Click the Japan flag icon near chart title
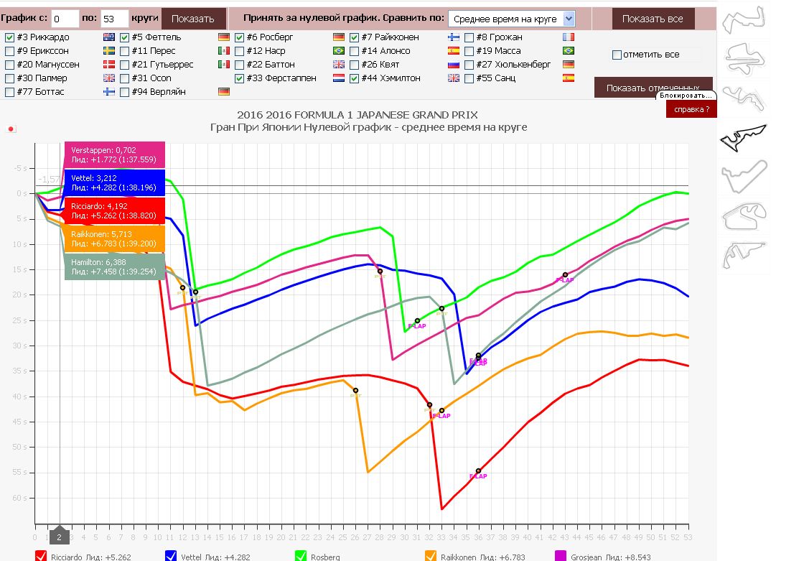 11,129
